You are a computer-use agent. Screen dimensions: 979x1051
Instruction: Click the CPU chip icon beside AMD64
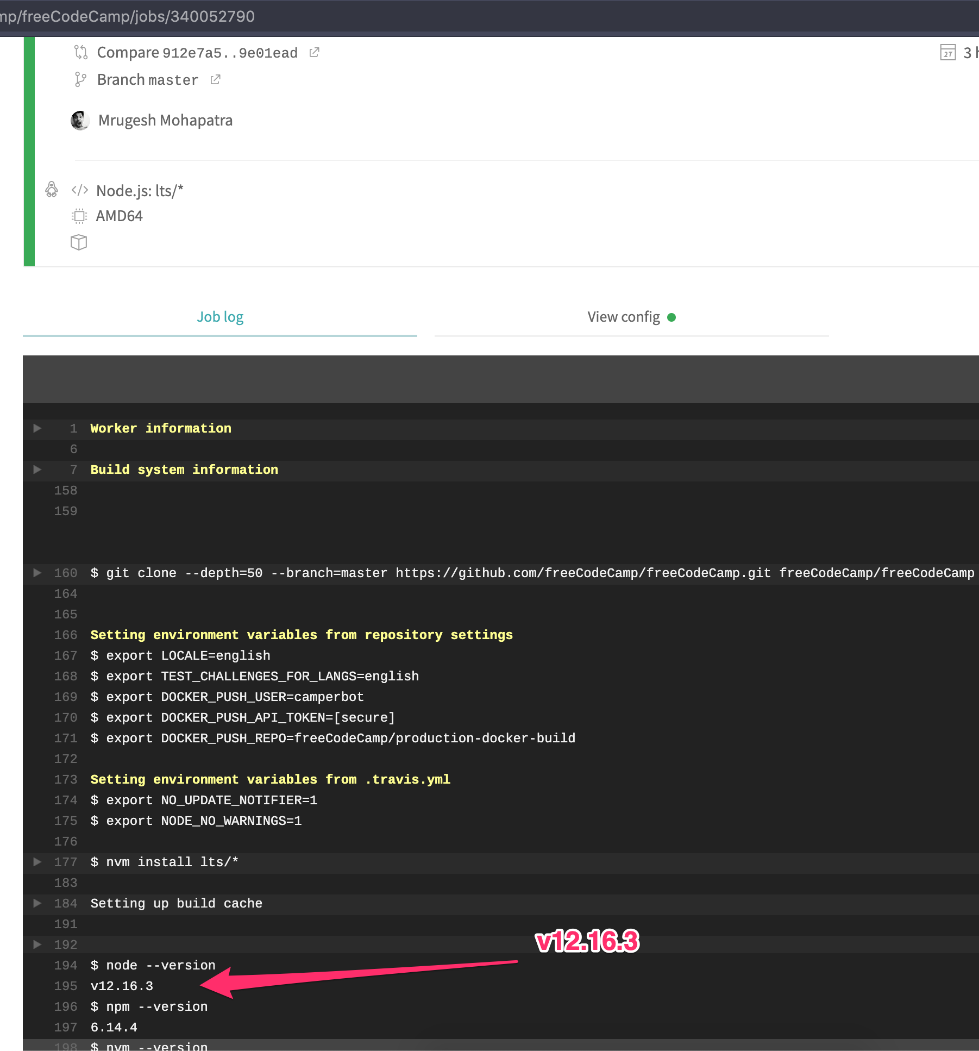(79, 216)
